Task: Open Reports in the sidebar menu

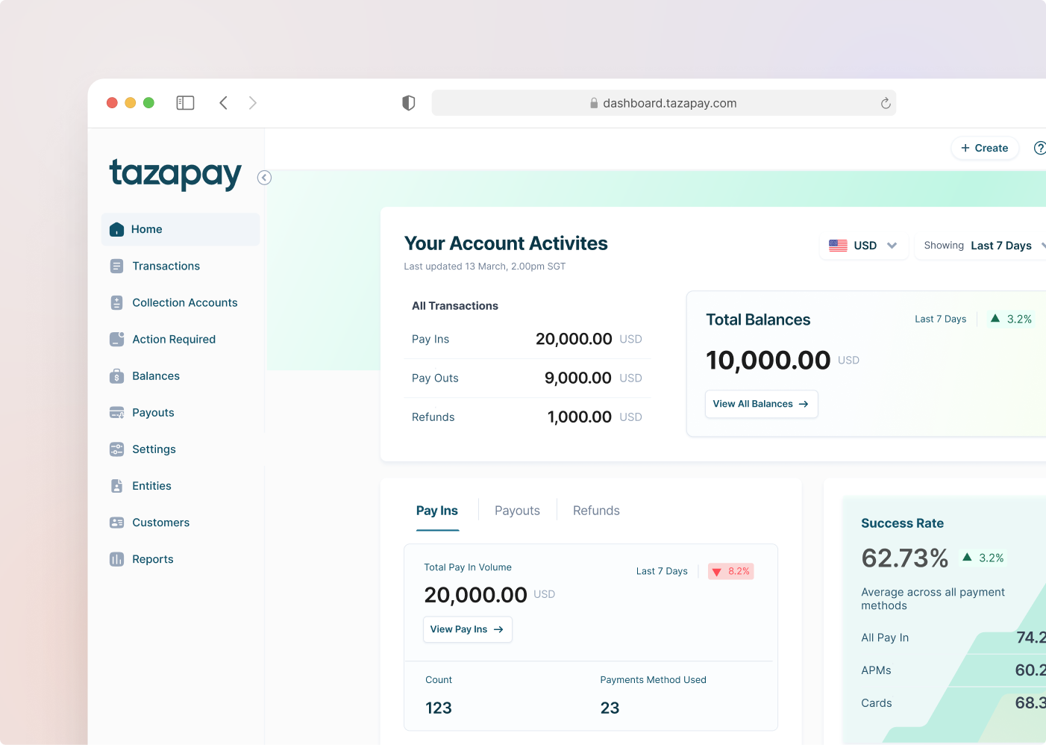Action: [181, 558]
